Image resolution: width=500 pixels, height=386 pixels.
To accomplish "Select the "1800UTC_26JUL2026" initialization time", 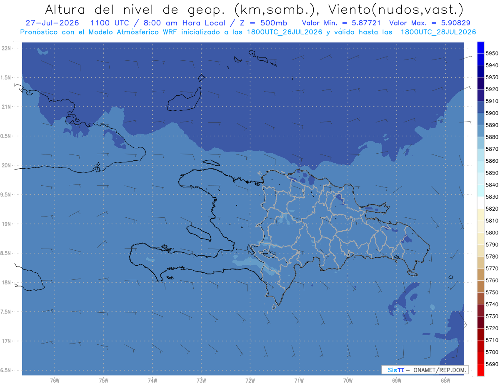I will coord(284,32).
